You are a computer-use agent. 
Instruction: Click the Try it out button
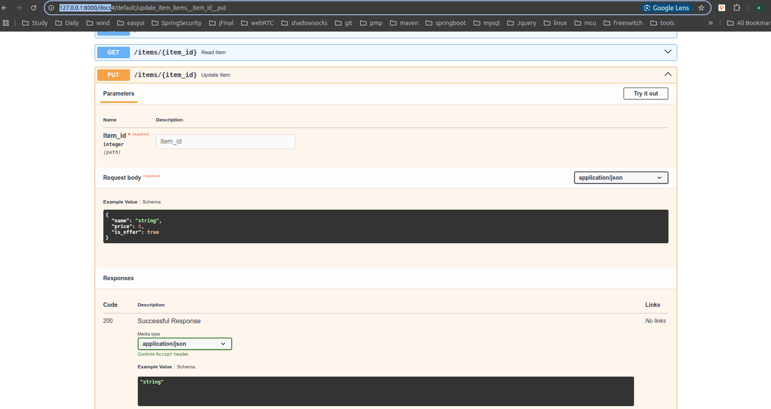pyautogui.click(x=646, y=94)
